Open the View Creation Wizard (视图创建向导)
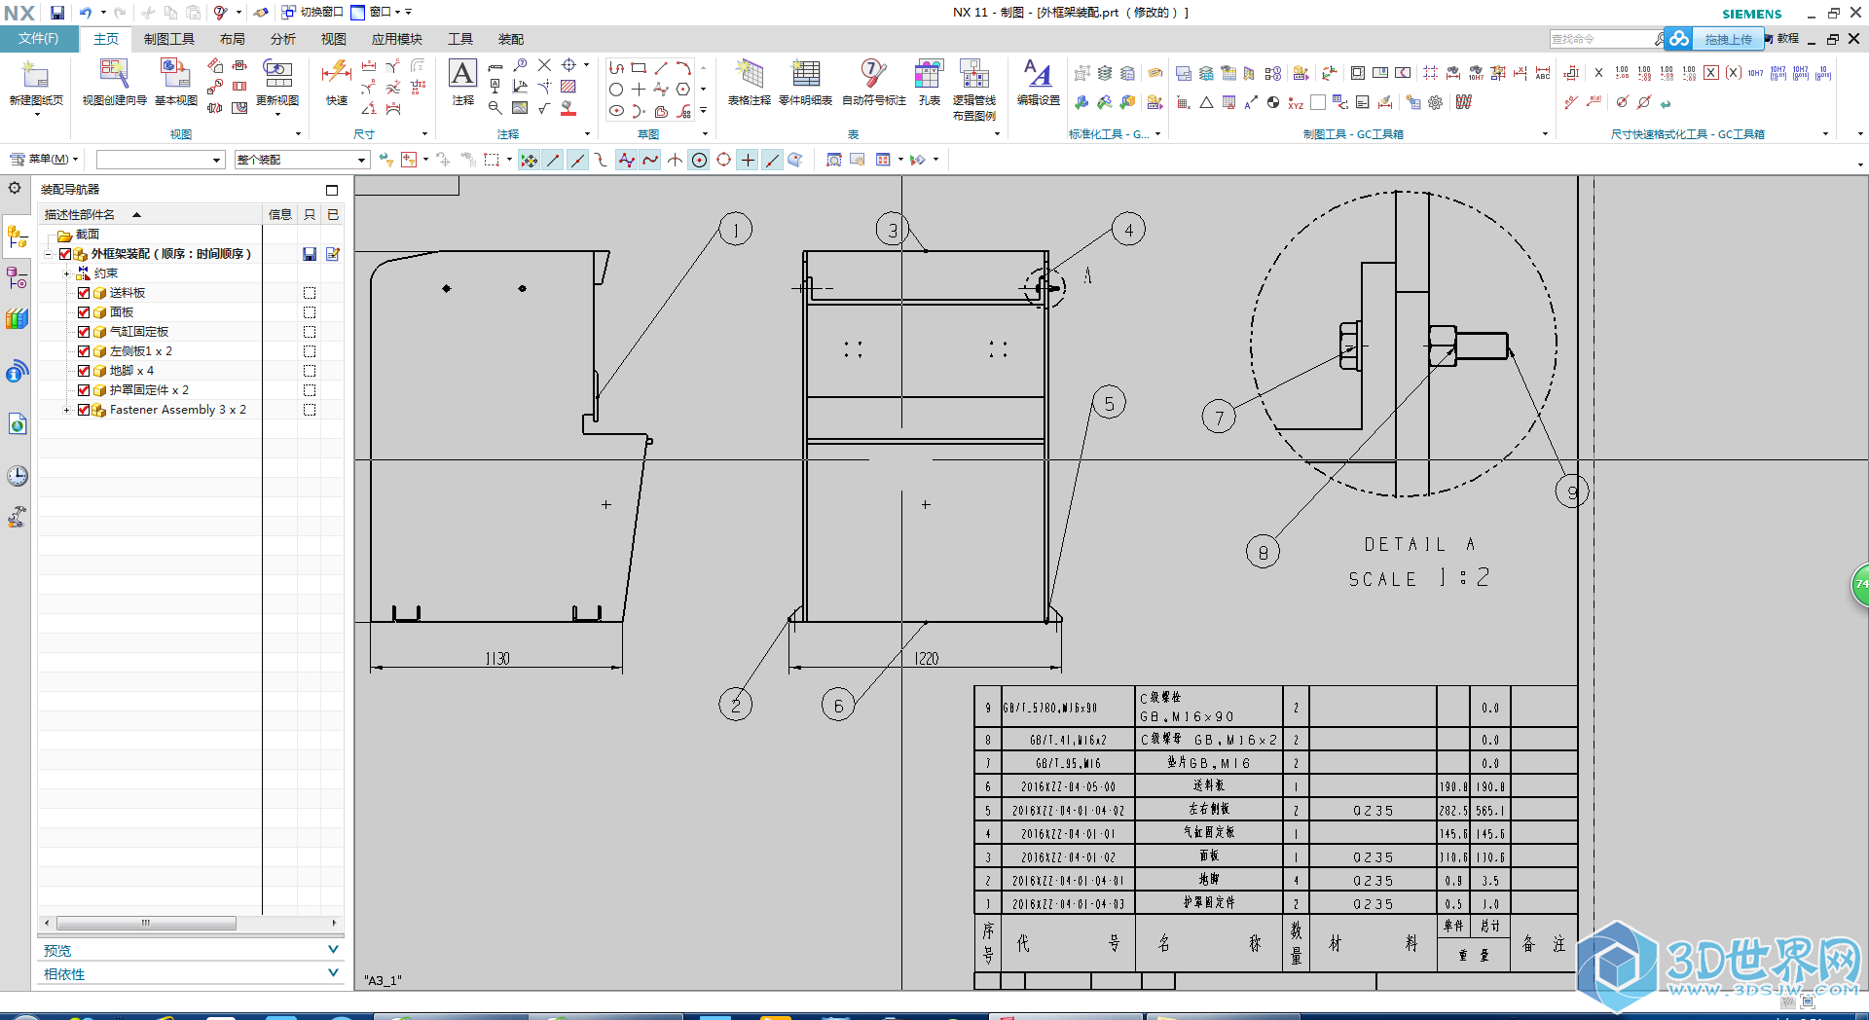The image size is (1869, 1020). [114, 75]
